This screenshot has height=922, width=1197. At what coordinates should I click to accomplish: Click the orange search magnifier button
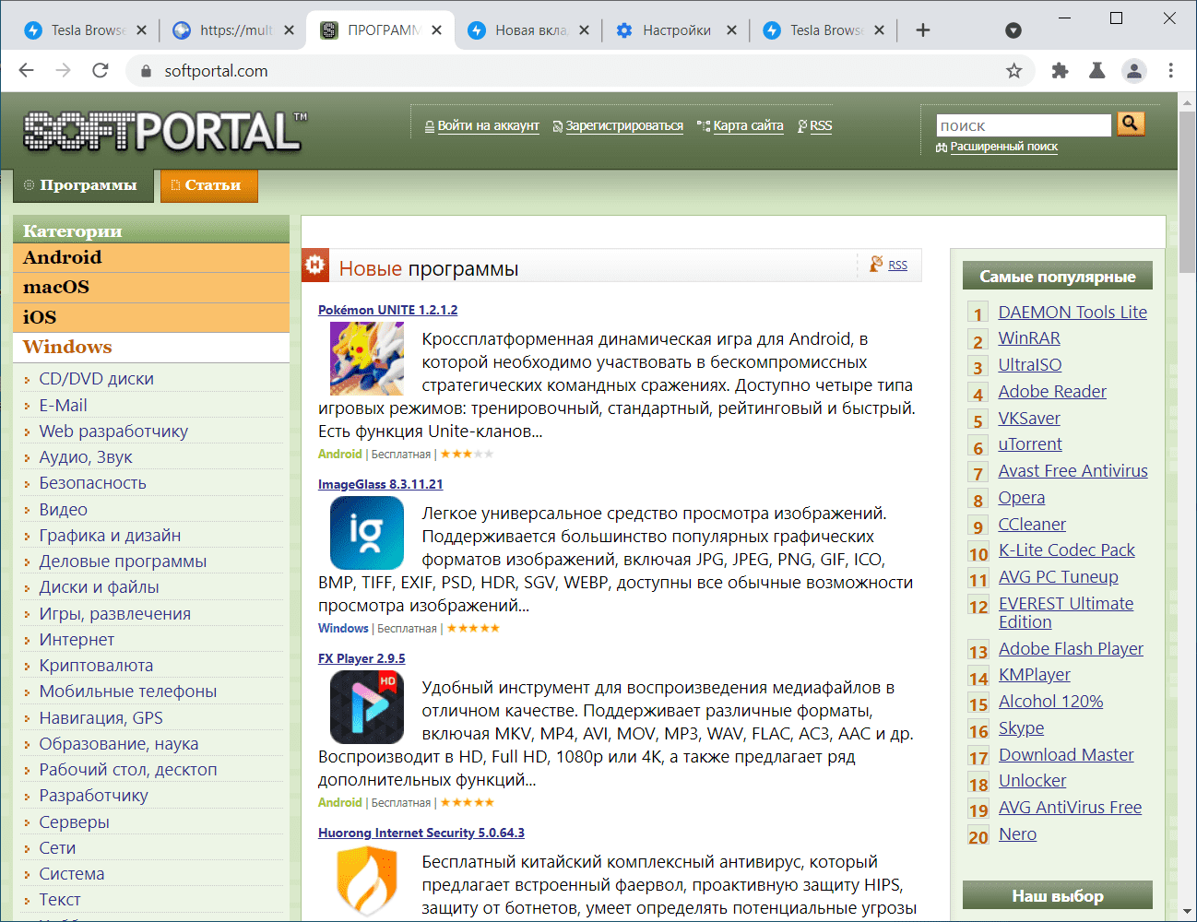1130,124
